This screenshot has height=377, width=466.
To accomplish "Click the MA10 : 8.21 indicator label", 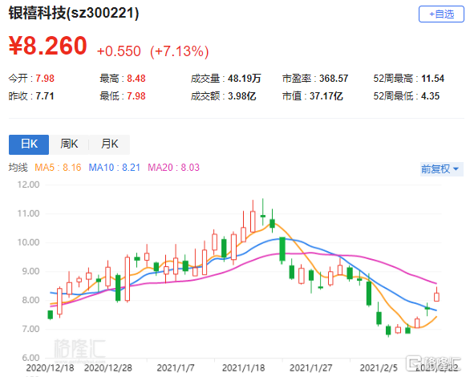I will [x=115, y=168].
